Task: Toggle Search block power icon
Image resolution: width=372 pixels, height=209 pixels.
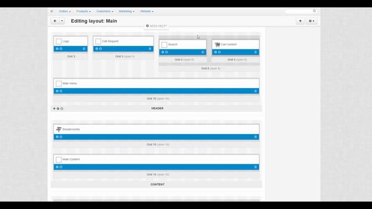Action: tap(167, 52)
